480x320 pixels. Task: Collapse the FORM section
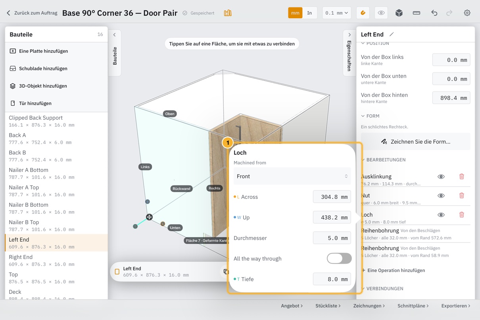pos(370,116)
